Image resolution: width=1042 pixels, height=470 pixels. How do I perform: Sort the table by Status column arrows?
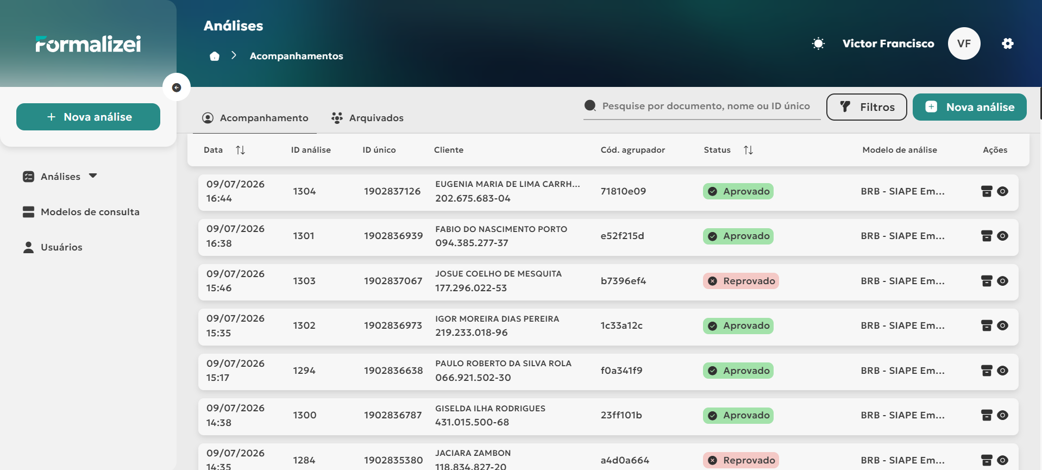(748, 150)
